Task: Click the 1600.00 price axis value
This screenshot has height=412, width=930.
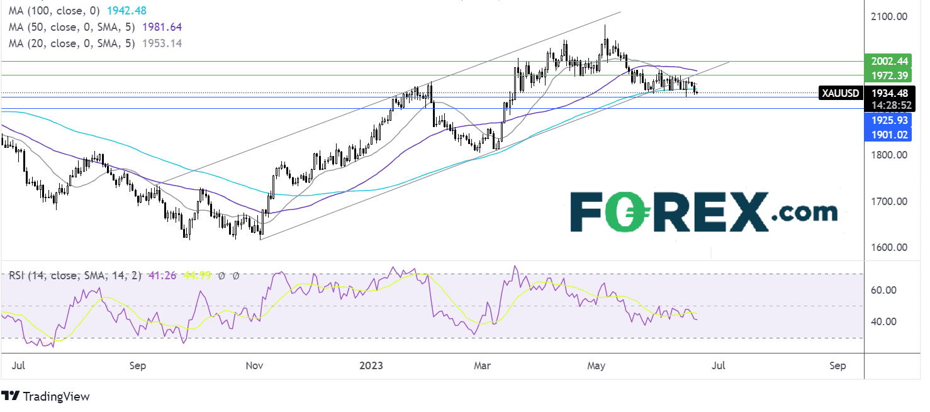Action: pos(889,247)
